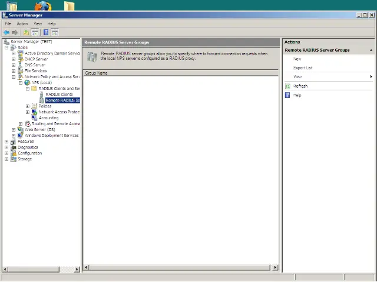
Task: Sort by the Group Name column header
Action: coord(181,73)
